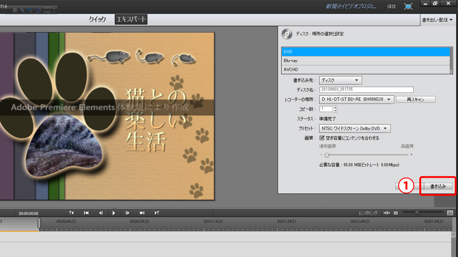Viewport: 458px width, 257px height.
Task: Expand the レコーダーの場所 drive dropdown
Action: pos(356,99)
